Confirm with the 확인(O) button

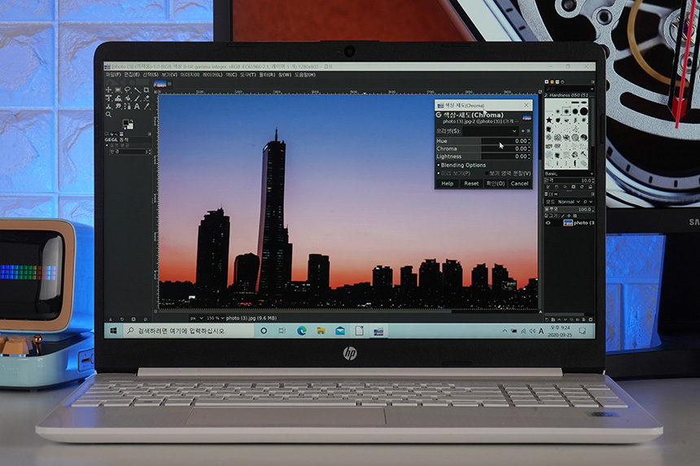point(496,184)
